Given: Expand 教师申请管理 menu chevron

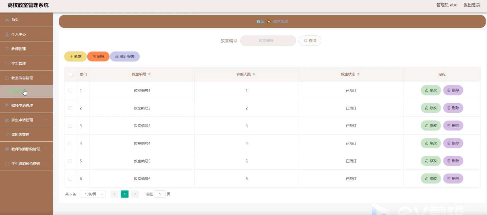Looking at the screenshot, I should click(46, 105).
